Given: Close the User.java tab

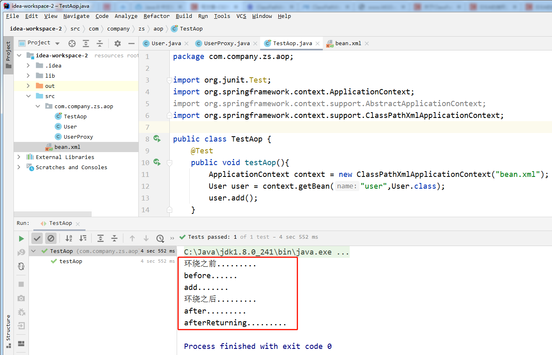Looking at the screenshot, I should pyautogui.click(x=186, y=44).
